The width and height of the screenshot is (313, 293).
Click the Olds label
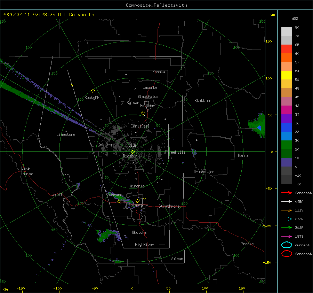(133, 145)
